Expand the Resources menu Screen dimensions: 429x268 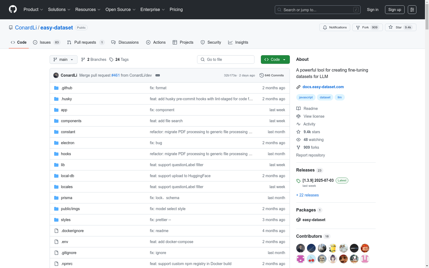(88, 10)
